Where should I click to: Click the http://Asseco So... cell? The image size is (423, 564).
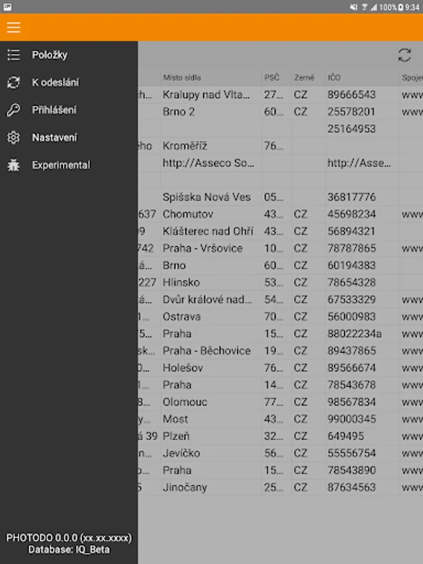click(x=212, y=163)
